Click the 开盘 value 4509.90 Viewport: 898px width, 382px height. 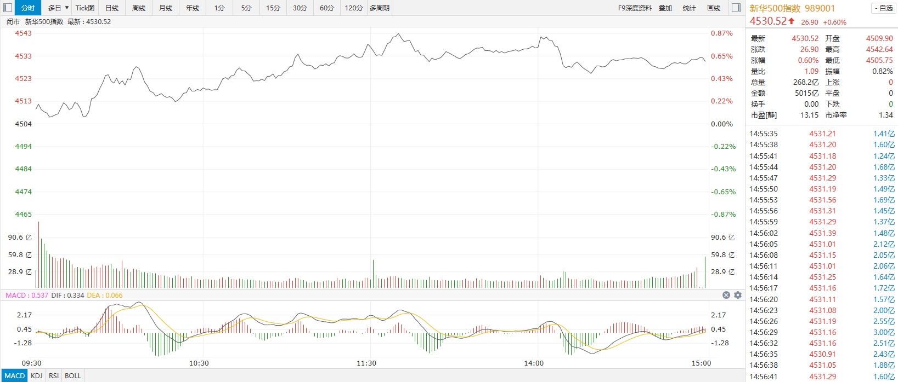click(x=879, y=38)
